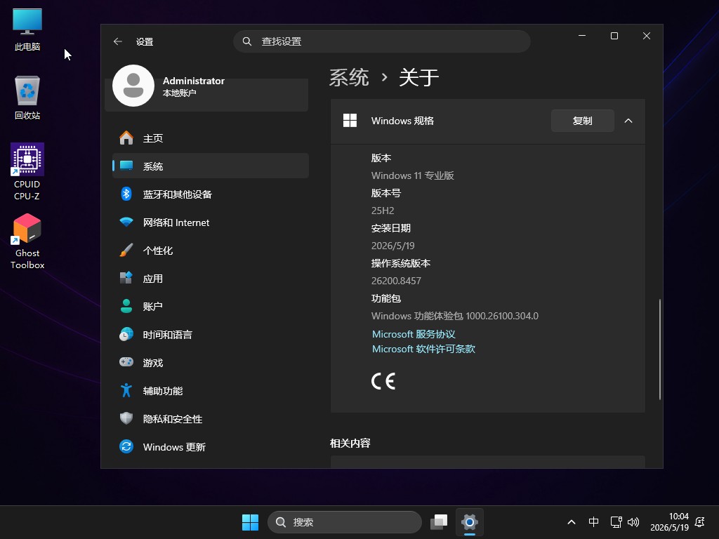Select 蓝牙和其他设备 in sidebar
This screenshot has height=539, width=719.
(x=211, y=194)
